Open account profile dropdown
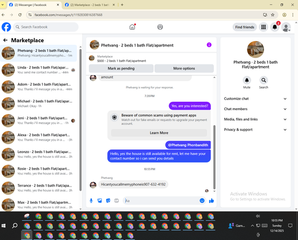This screenshot has width=298, height=240. pos(286,27)
